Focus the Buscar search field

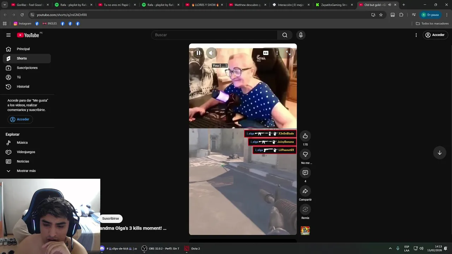(214, 35)
